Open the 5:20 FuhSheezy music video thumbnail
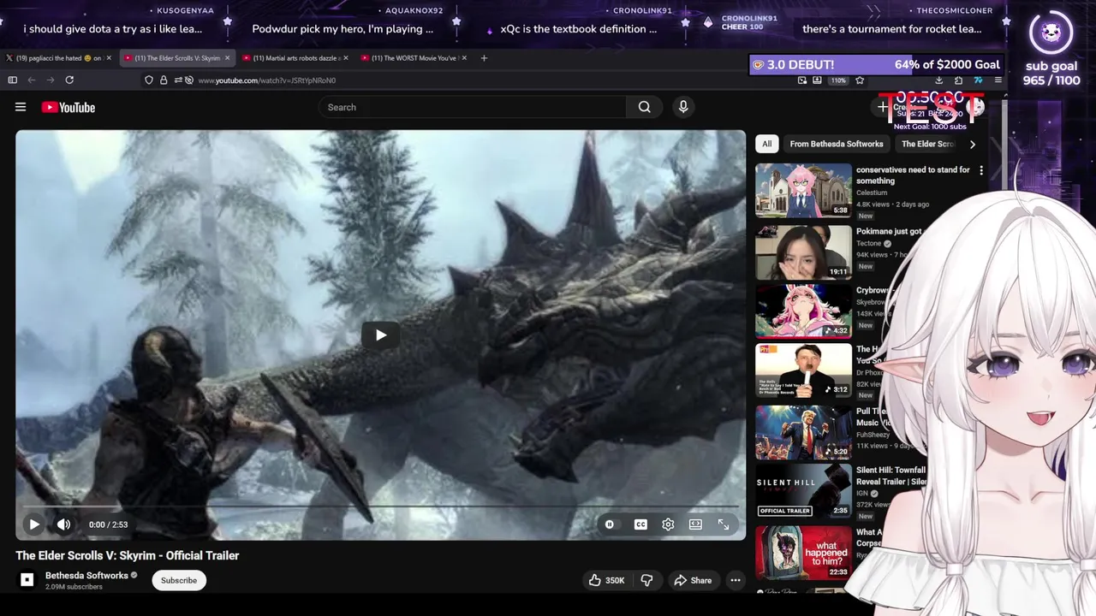The width and height of the screenshot is (1096, 616). click(x=803, y=432)
